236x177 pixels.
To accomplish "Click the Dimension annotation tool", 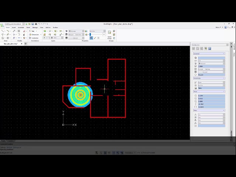I will pos(34,34).
